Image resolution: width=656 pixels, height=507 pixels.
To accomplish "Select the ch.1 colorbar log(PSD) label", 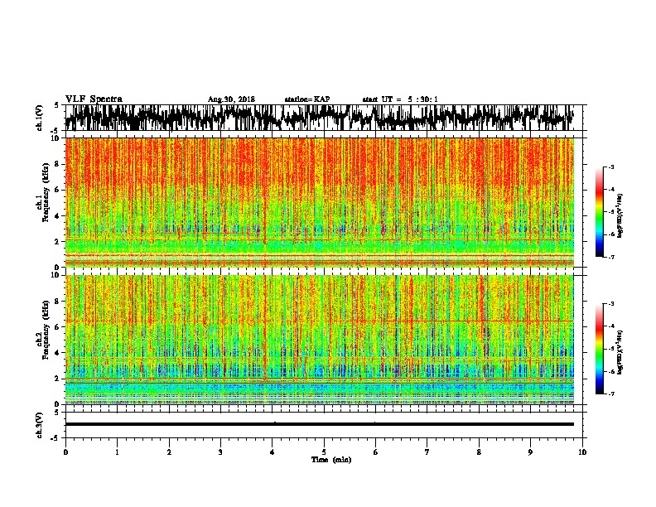I will (x=620, y=215).
